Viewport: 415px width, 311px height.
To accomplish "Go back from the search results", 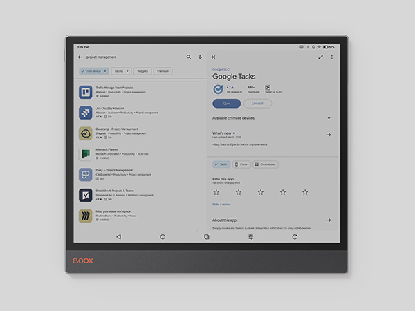I will click(80, 57).
